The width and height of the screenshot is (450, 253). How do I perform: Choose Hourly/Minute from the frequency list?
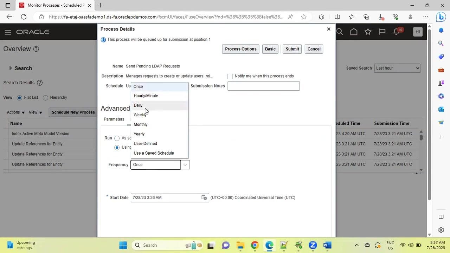point(160,96)
